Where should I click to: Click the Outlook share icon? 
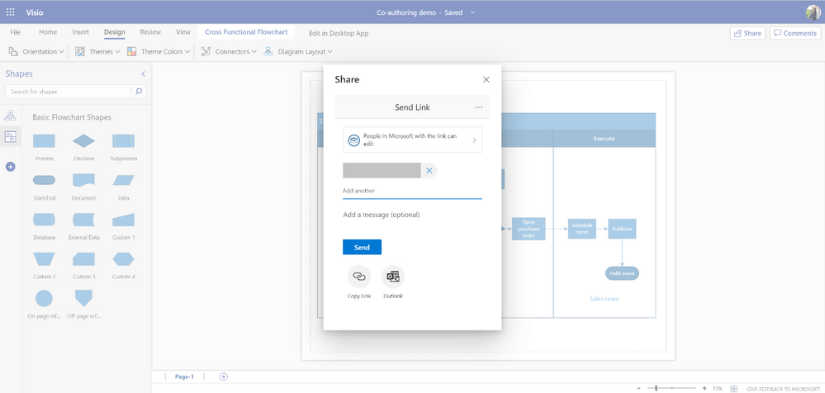(393, 277)
